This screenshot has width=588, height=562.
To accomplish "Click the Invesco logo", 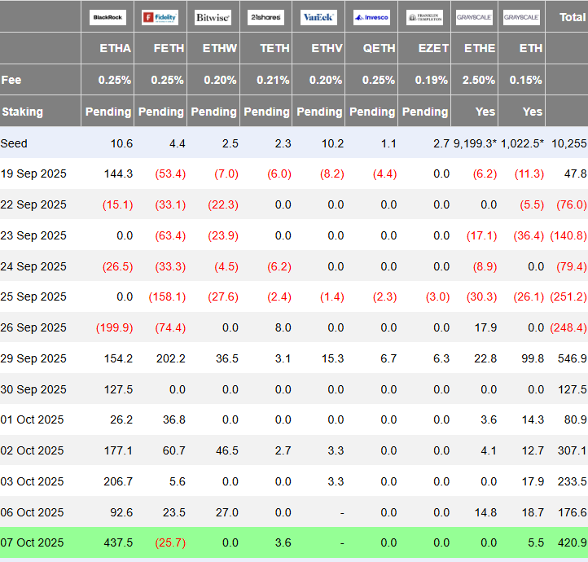I will point(372,17).
